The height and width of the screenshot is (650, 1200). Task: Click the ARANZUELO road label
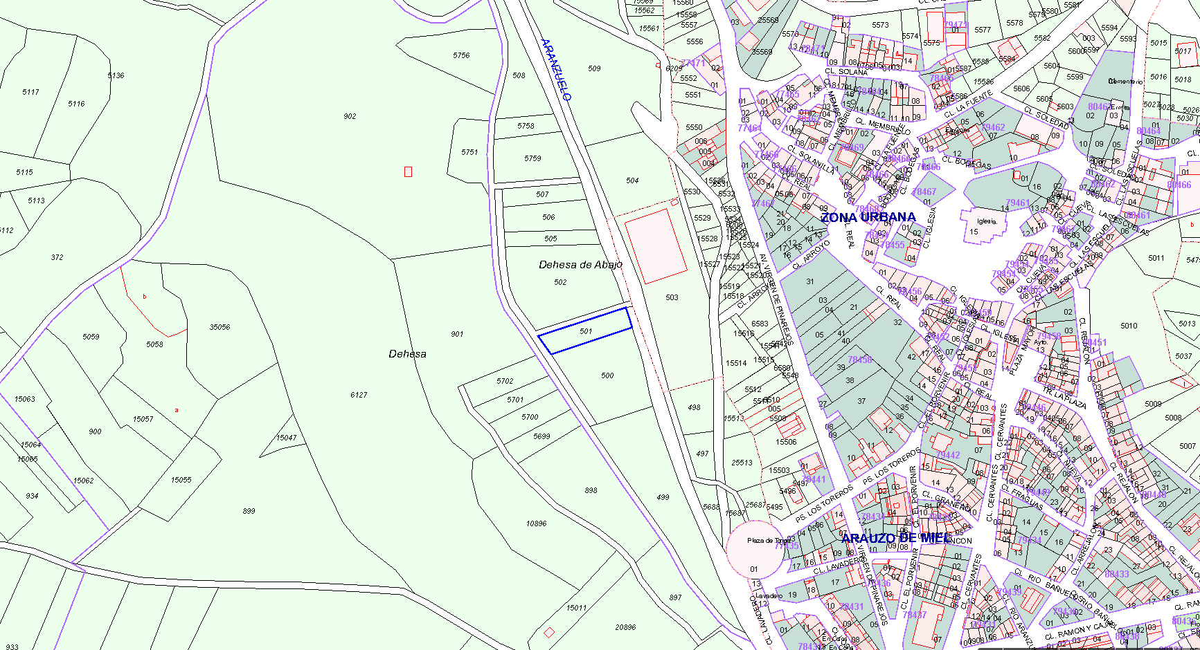click(x=556, y=70)
